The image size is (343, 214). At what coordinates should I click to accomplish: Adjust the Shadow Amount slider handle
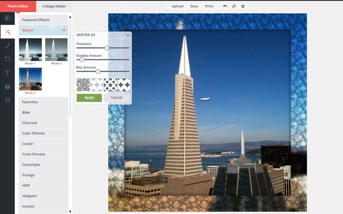click(x=82, y=59)
